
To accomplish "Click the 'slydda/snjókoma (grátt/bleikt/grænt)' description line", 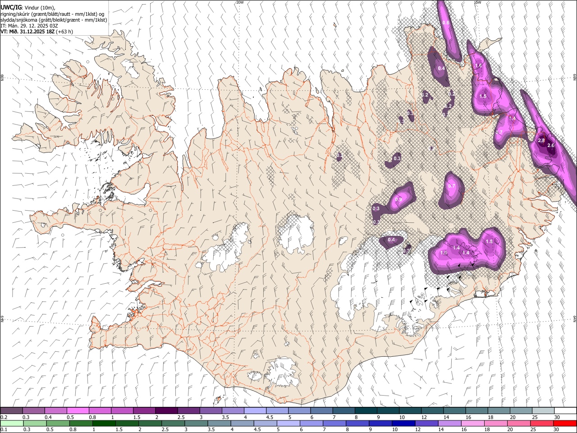I will click(x=54, y=20).
